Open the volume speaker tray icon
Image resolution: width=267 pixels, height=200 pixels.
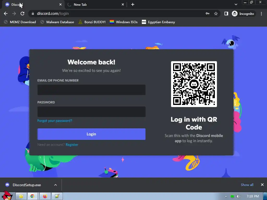(239, 196)
